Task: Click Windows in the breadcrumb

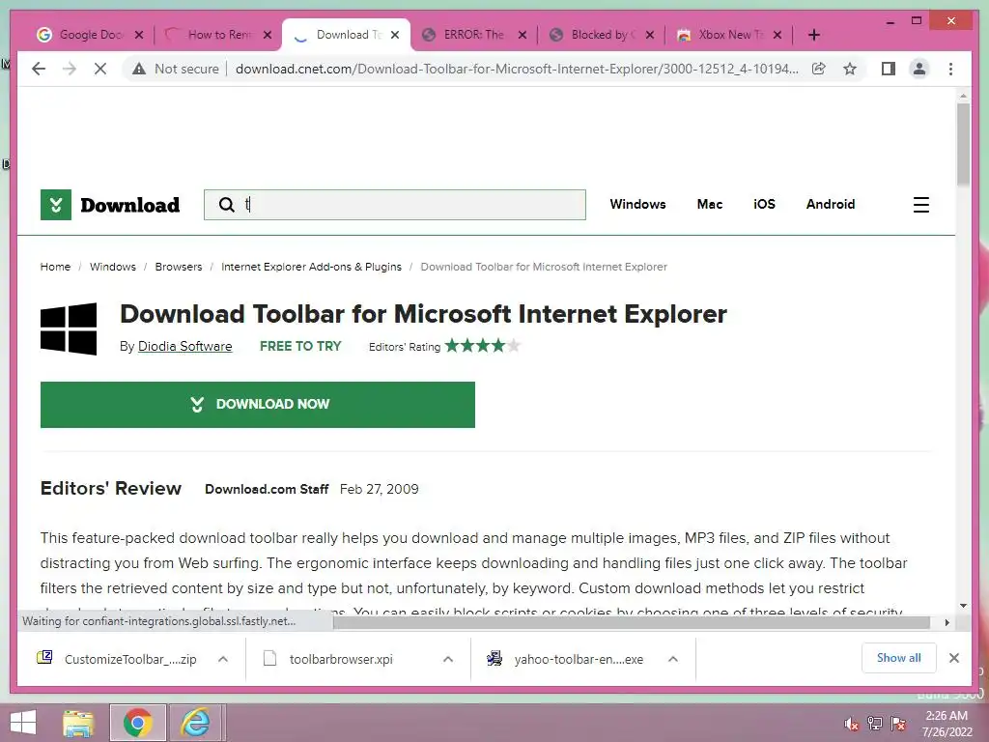Action: coord(112,267)
